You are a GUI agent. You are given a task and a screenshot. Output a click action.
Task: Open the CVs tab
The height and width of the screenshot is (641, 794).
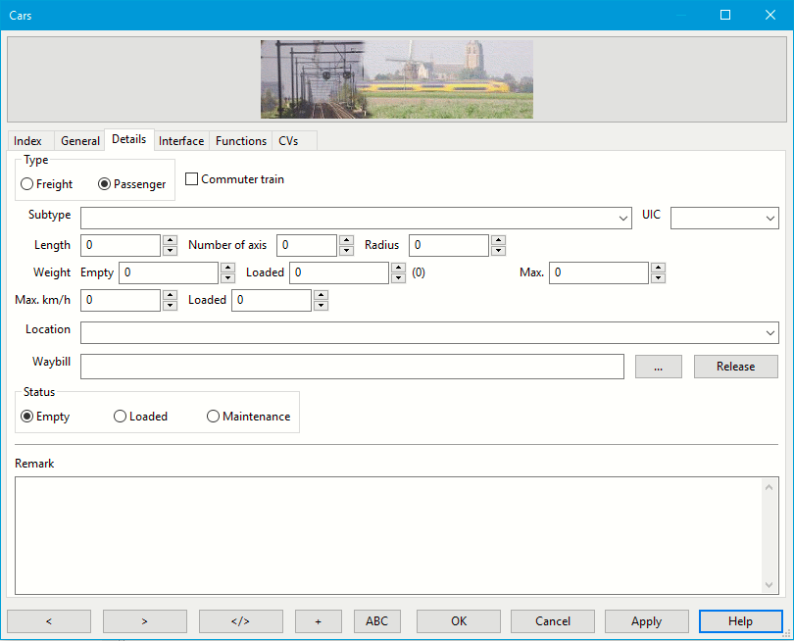288,141
